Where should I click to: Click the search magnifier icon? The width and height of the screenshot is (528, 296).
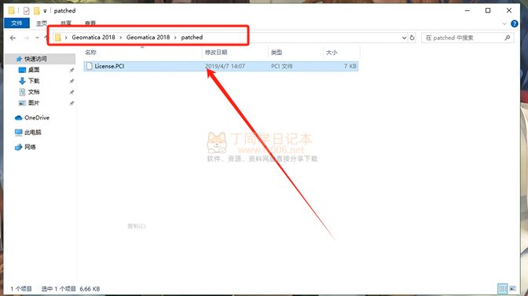point(508,38)
